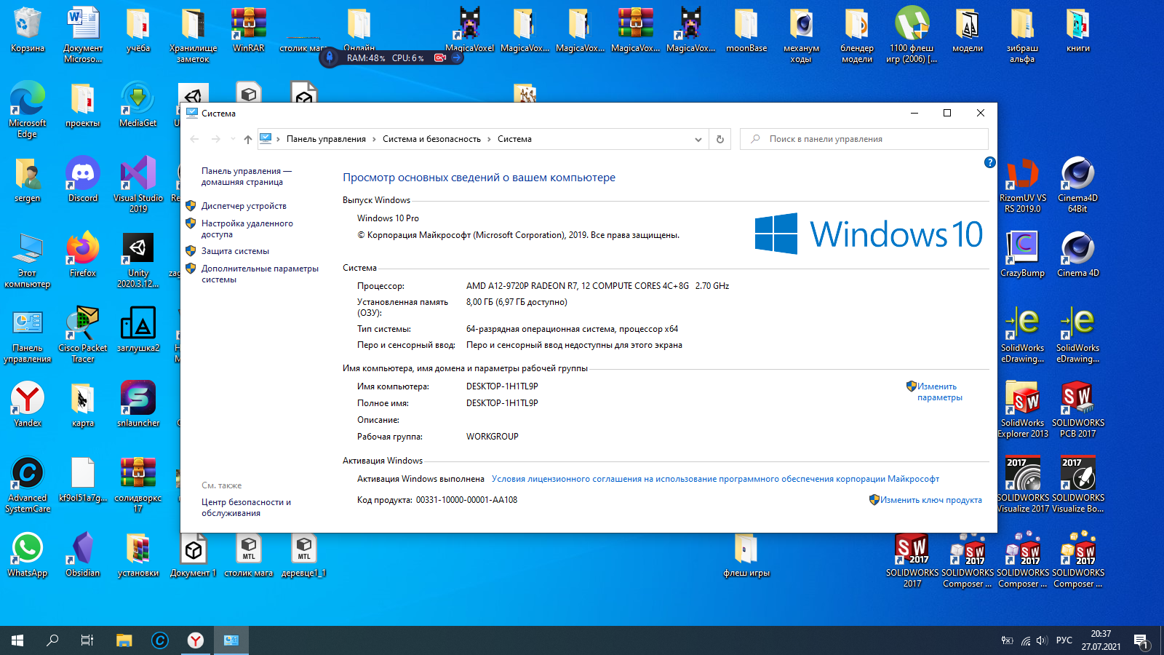The image size is (1164, 655).
Task: Open the MediaGet desktop shortcut
Action: pos(137,104)
